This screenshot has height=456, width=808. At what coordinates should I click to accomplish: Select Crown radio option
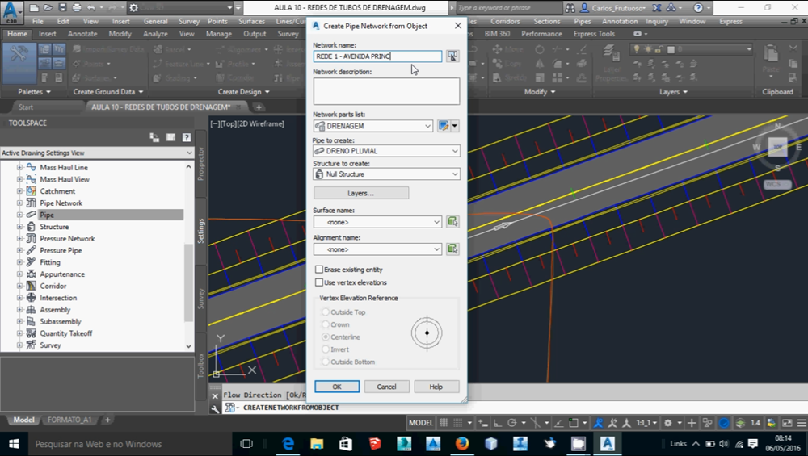(x=325, y=324)
